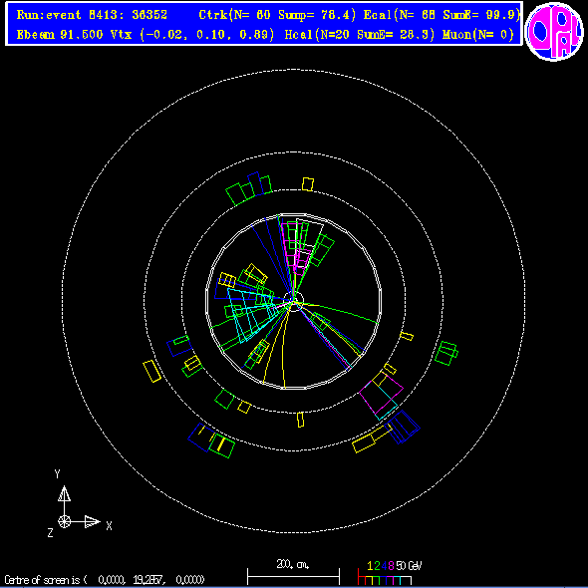Click the Muon(N= 0) readout
The width and height of the screenshot is (588, 588).
tap(478, 35)
